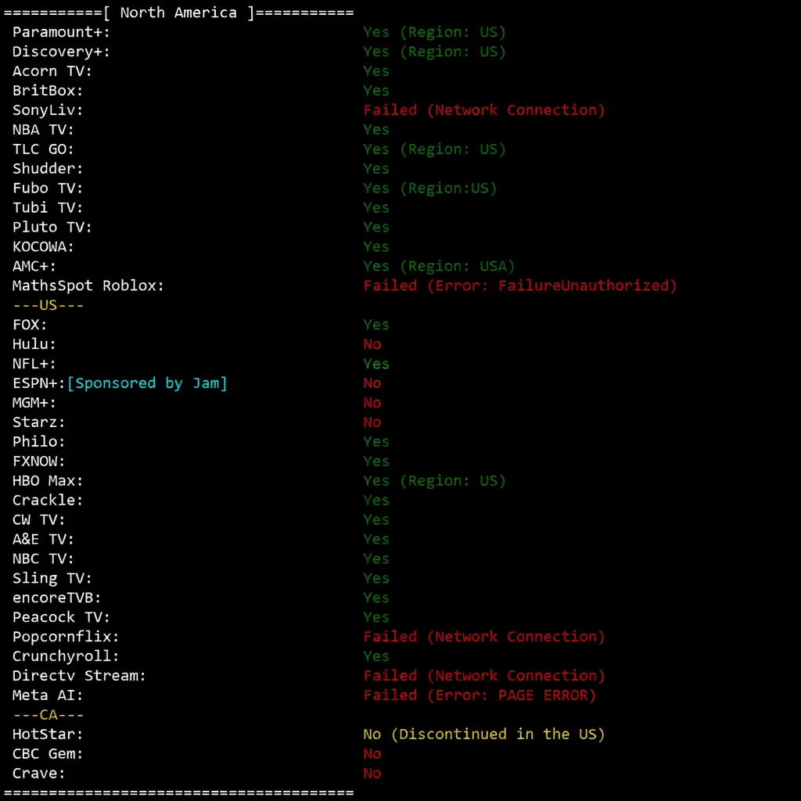This screenshot has width=801, height=801.
Task: Click the Fubo TV label
Action: 48,189
